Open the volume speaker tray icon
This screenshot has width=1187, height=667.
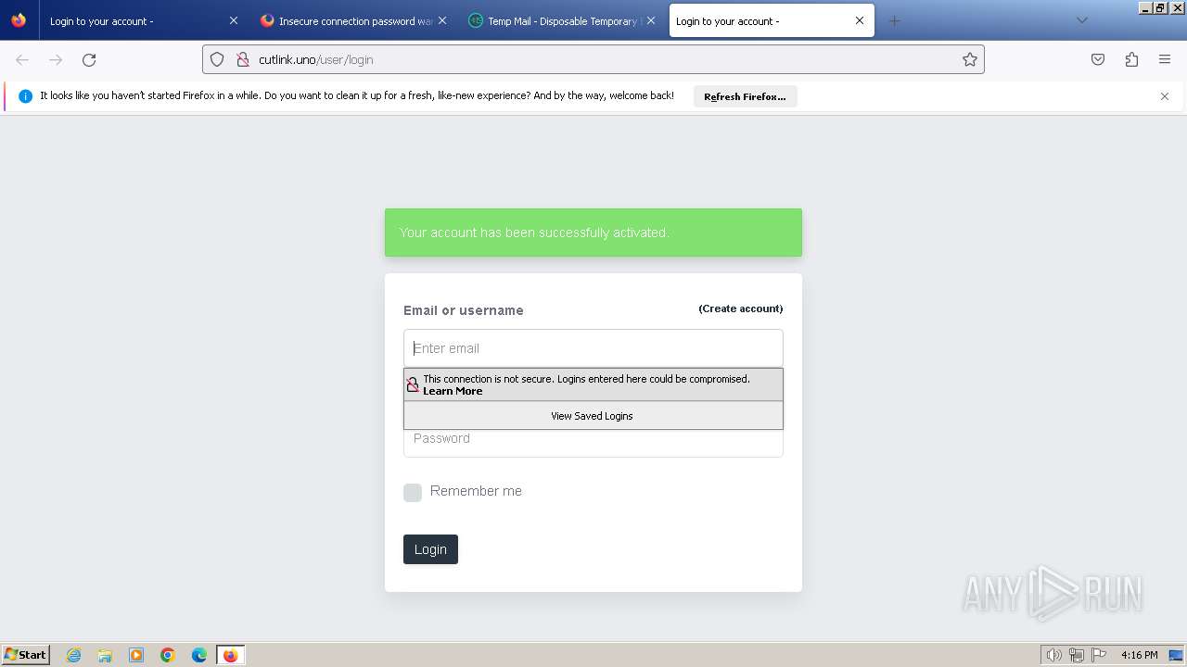tap(1053, 655)
